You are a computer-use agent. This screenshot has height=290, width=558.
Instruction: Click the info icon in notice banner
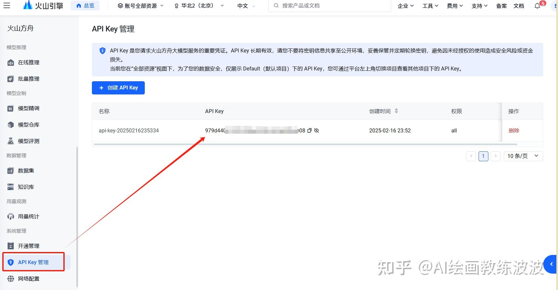[x=102, y=50]
